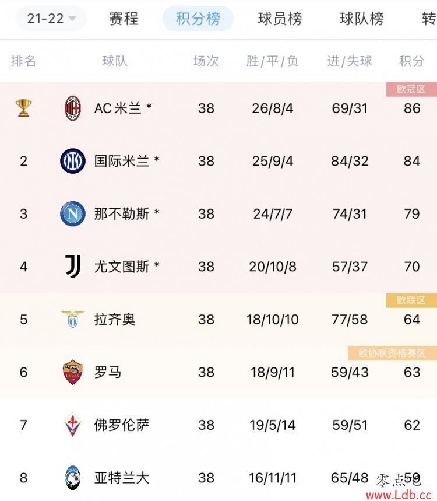437x501 pixels.
Task: Click the 胜/平/负 column header
Action: coord(272,61)
